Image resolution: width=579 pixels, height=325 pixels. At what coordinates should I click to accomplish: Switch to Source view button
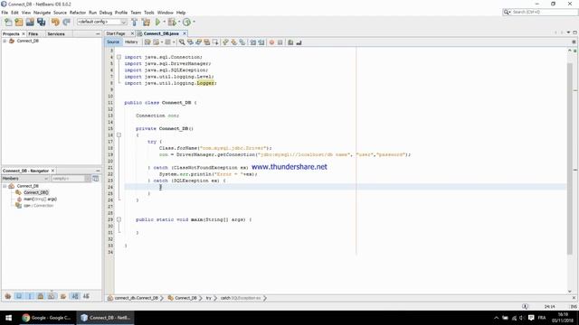pyautogui.click(x=113, y=42)
